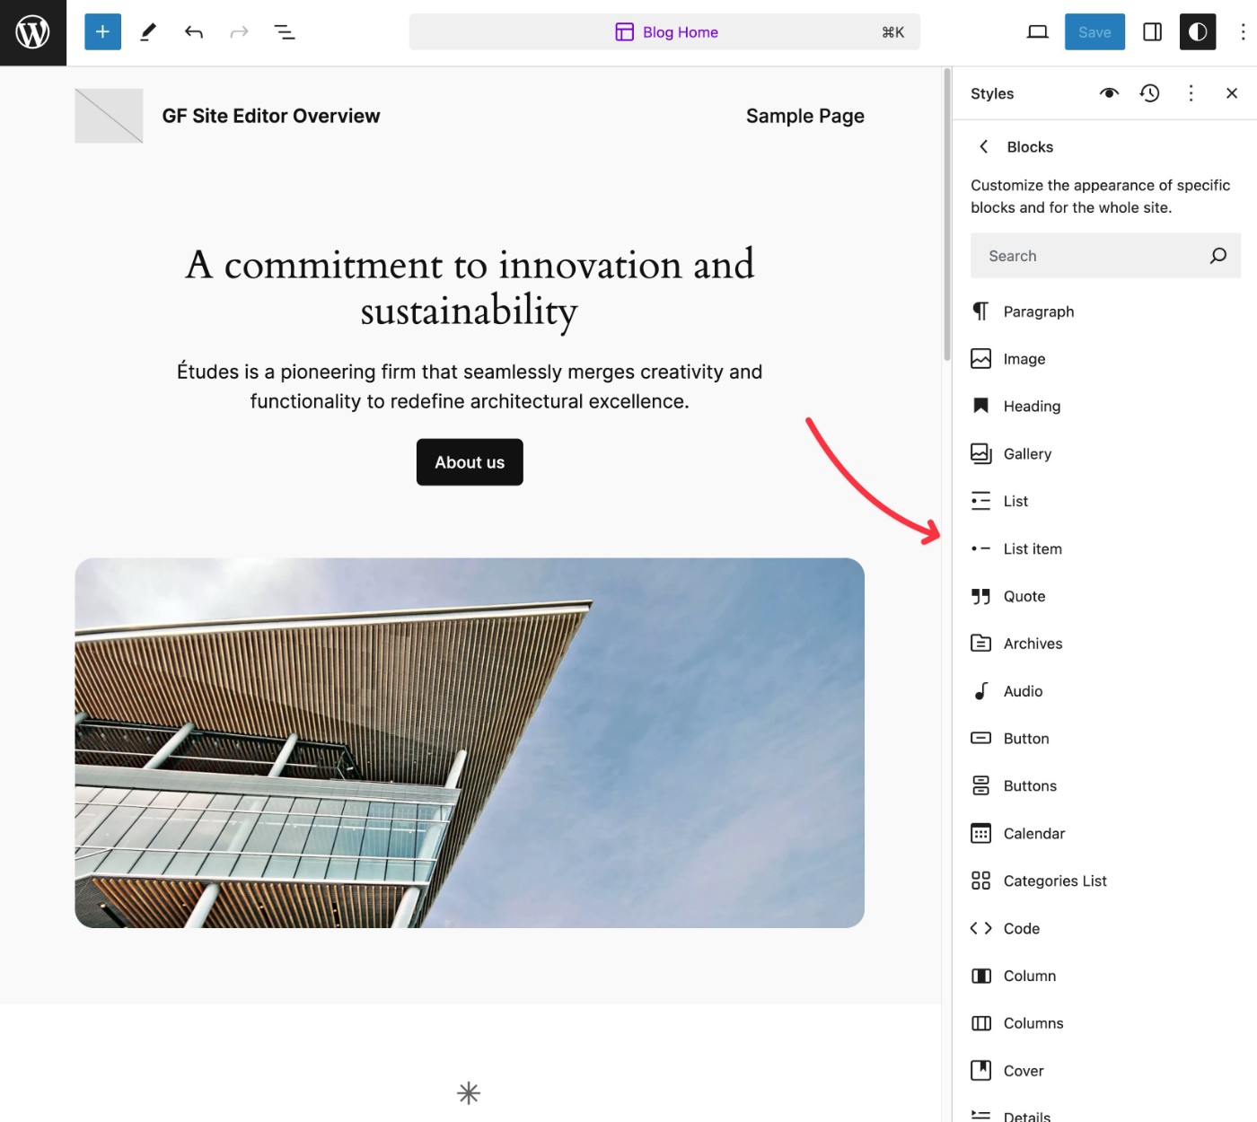
Task: Select the Edit pencil tool
Action: click(x=148, y=32)
